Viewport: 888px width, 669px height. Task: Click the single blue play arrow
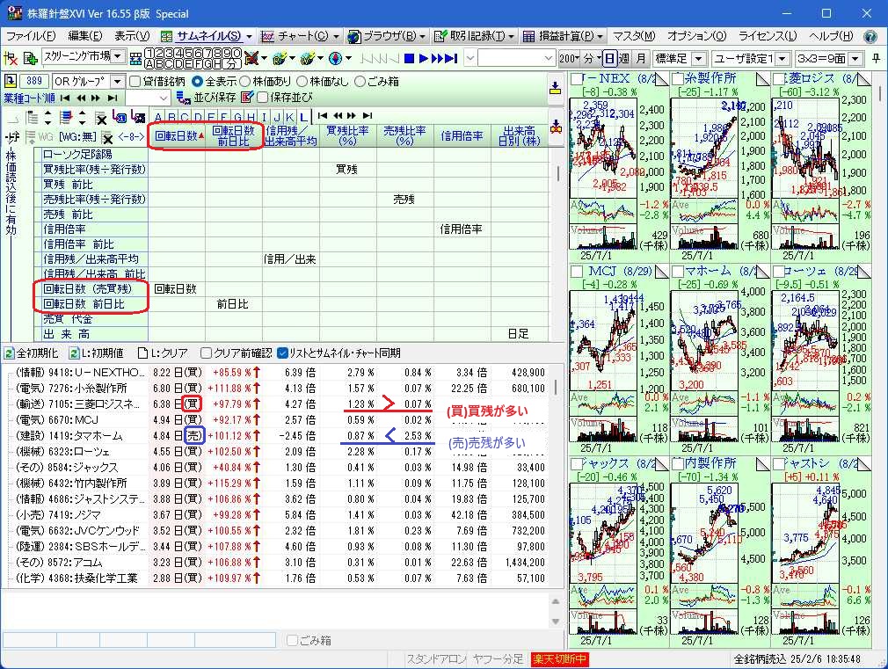point(423,58)
